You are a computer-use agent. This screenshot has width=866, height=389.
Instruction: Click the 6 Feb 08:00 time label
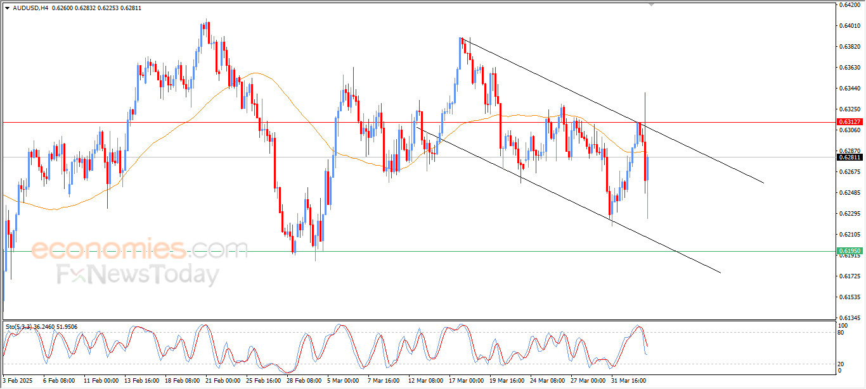click(58, 381)
